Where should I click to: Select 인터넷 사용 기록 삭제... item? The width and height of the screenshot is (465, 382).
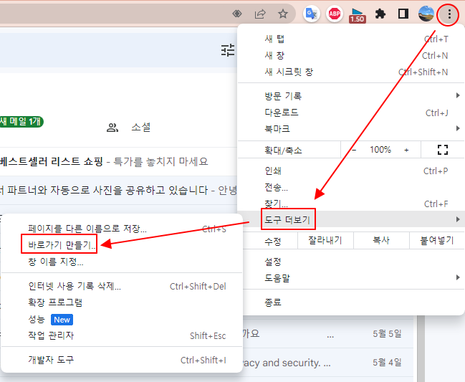pos(122,286)
